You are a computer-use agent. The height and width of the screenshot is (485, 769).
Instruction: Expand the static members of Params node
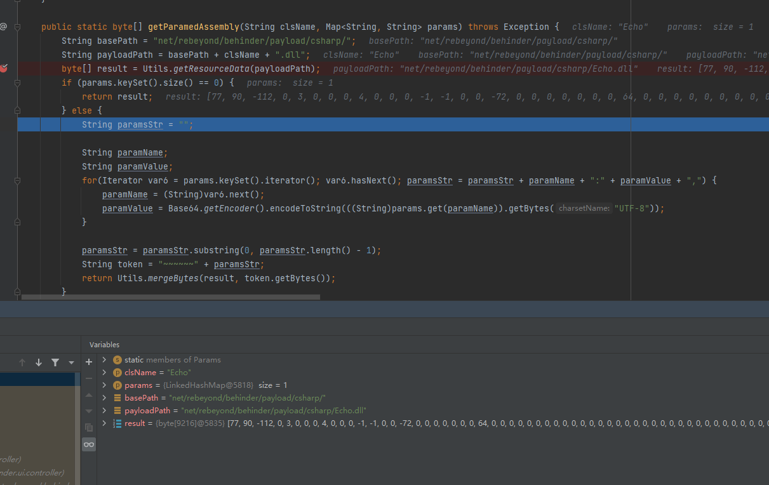tap(105, 360)
